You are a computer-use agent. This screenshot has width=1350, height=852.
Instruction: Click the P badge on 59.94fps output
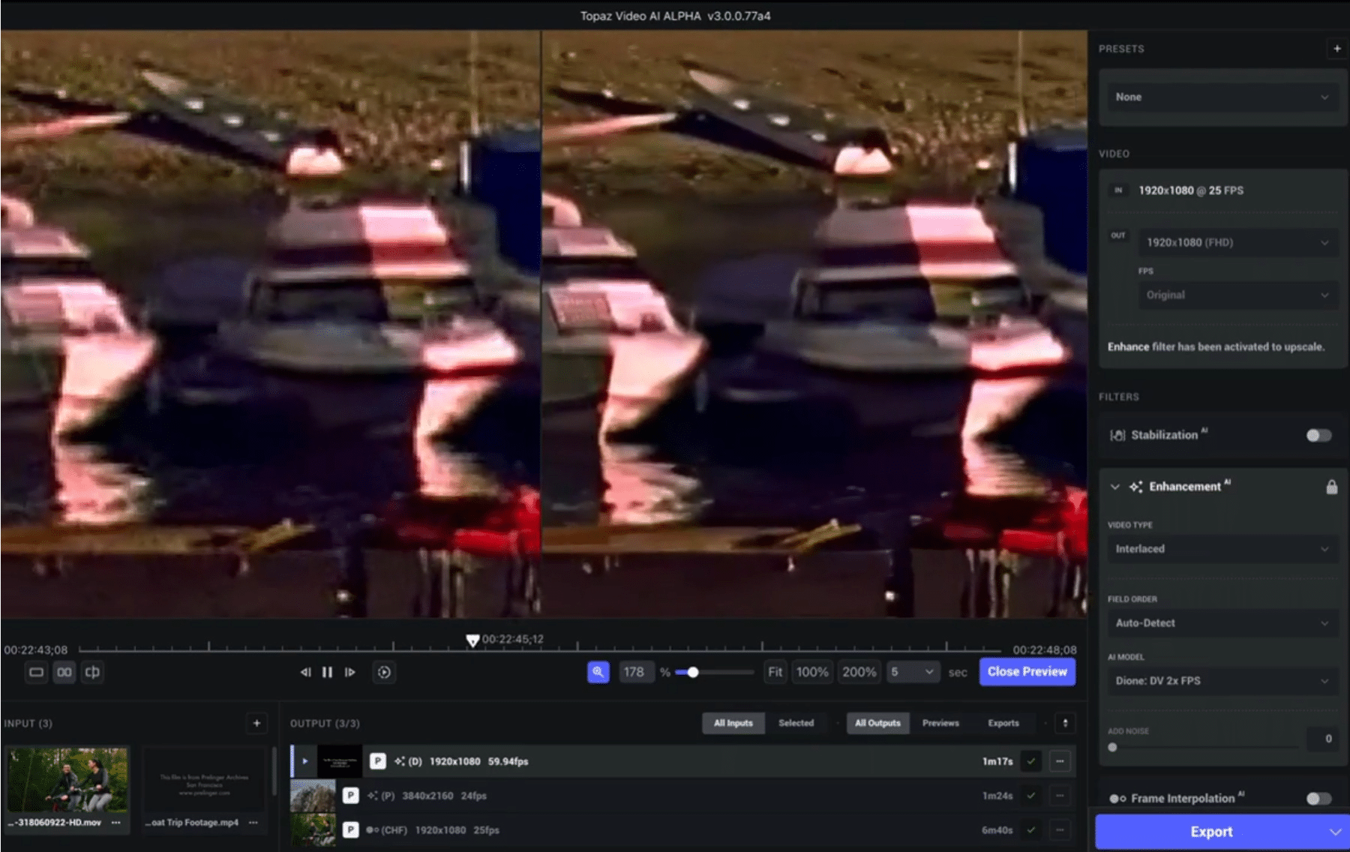pyautogui.click(x=378, y=761)
